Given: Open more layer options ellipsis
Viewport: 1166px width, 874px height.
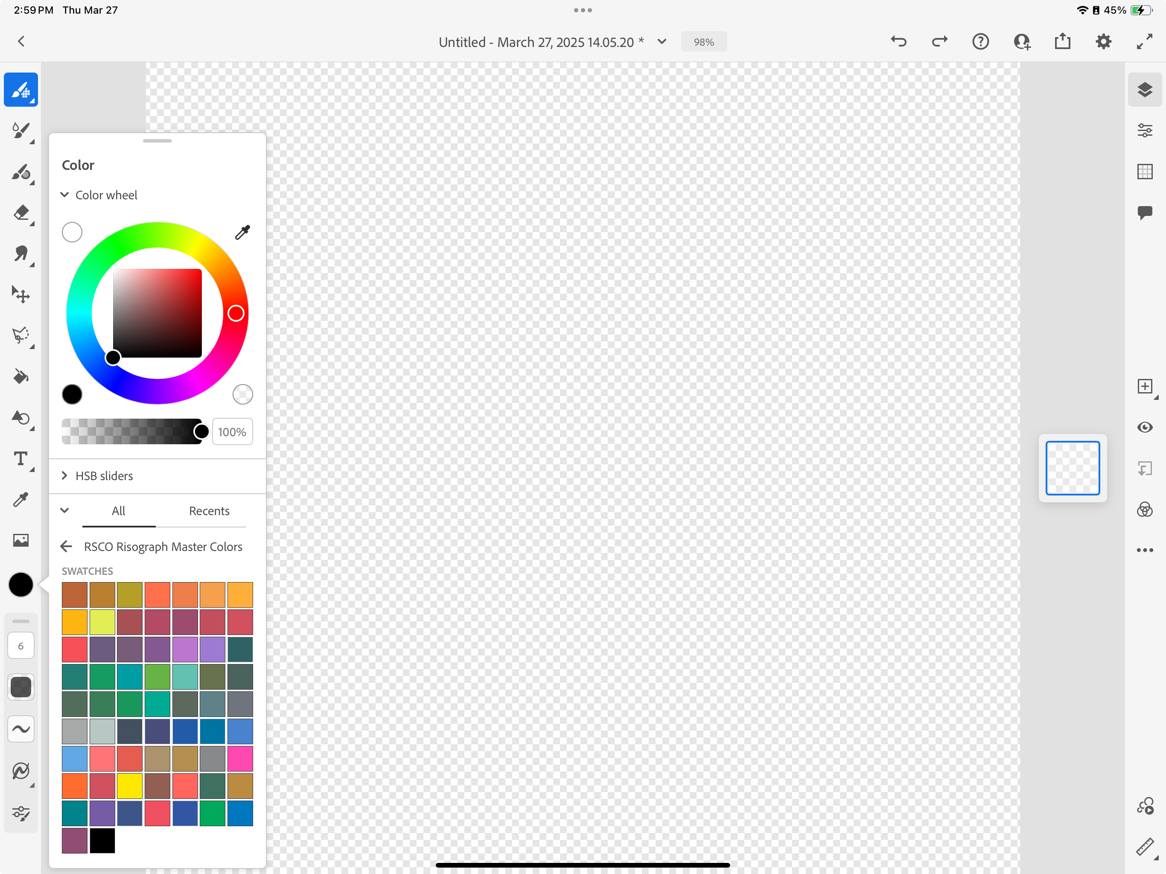Looking at the screenshot, I should [x=1145, y=551].
